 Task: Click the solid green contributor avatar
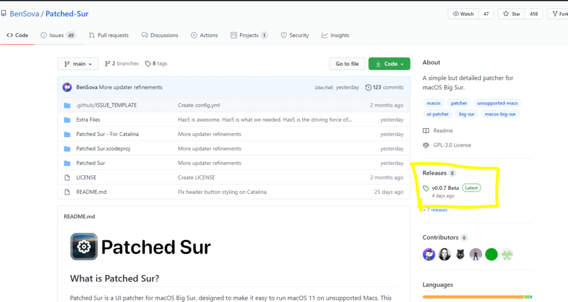[491, 254]
